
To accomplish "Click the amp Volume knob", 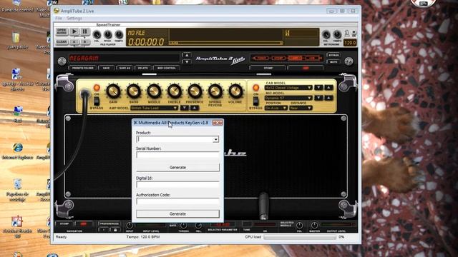I will 235,91.
